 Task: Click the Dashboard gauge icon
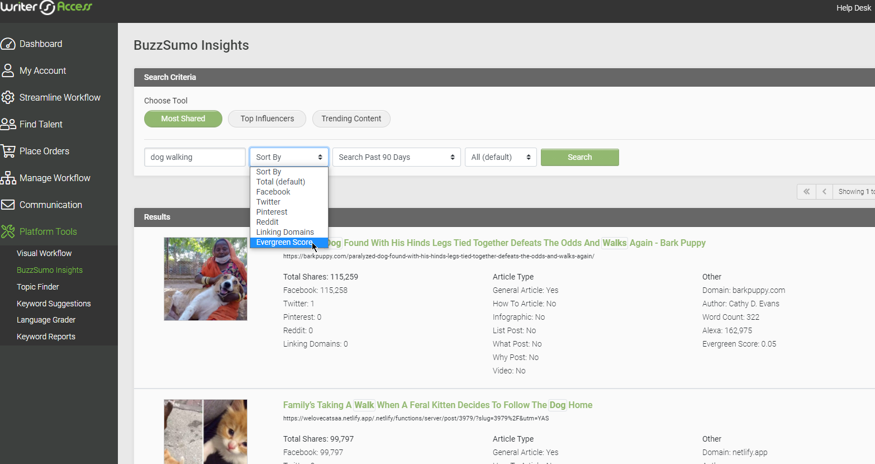8,44
